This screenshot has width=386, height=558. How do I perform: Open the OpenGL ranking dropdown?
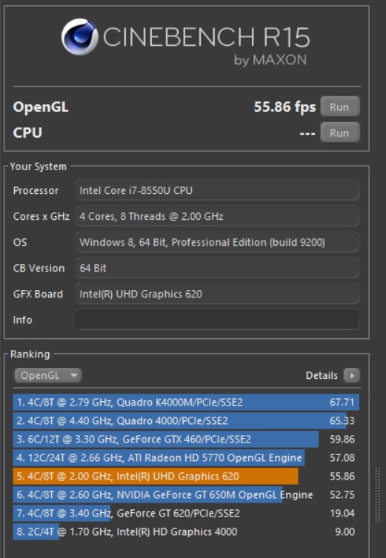click(47, 375)
